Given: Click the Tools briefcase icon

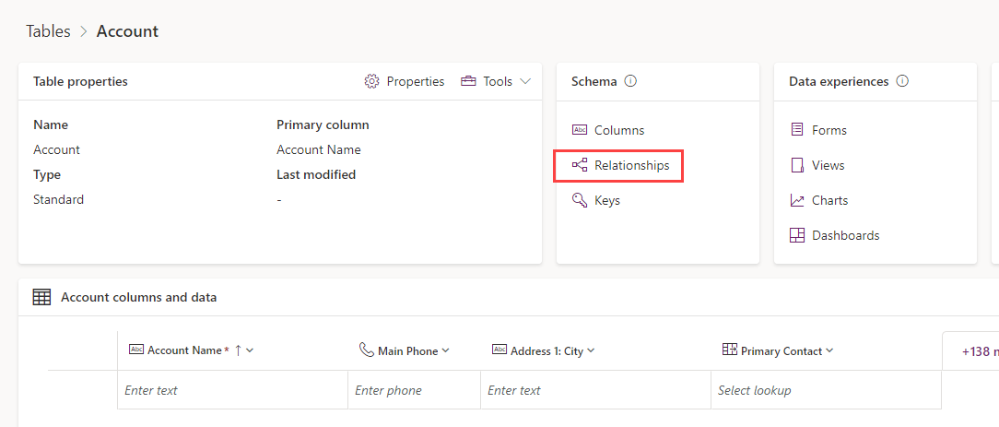Looking at the screenshot, I should tap(468, 81).
